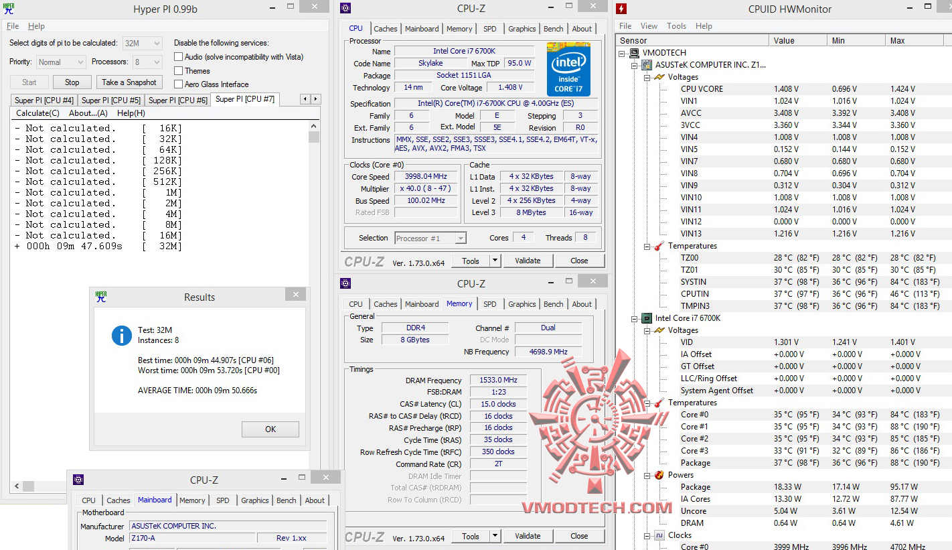The image size is (952, 550).
Task: Collapse the Powers node in HWMonitor
Action: coord(647,475)
